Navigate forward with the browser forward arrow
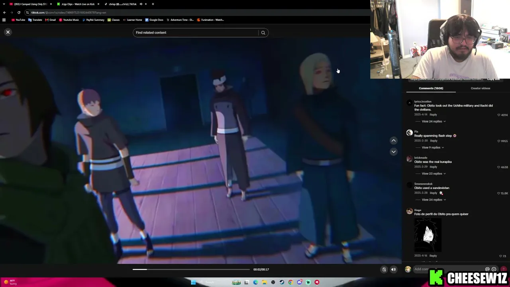The width and height of the screenshot is (510, 287). [12, 12]
